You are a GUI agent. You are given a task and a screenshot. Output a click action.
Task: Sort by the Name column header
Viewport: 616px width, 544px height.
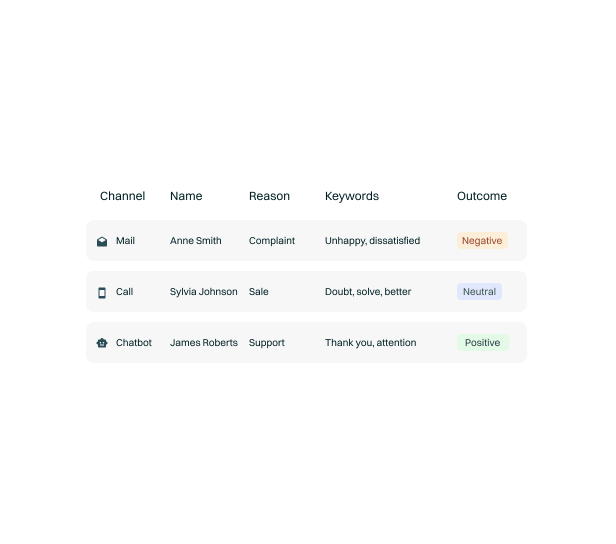coord(186,196)
